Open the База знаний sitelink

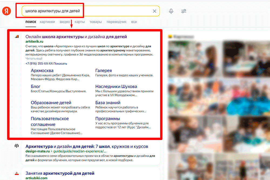(108, 103)
